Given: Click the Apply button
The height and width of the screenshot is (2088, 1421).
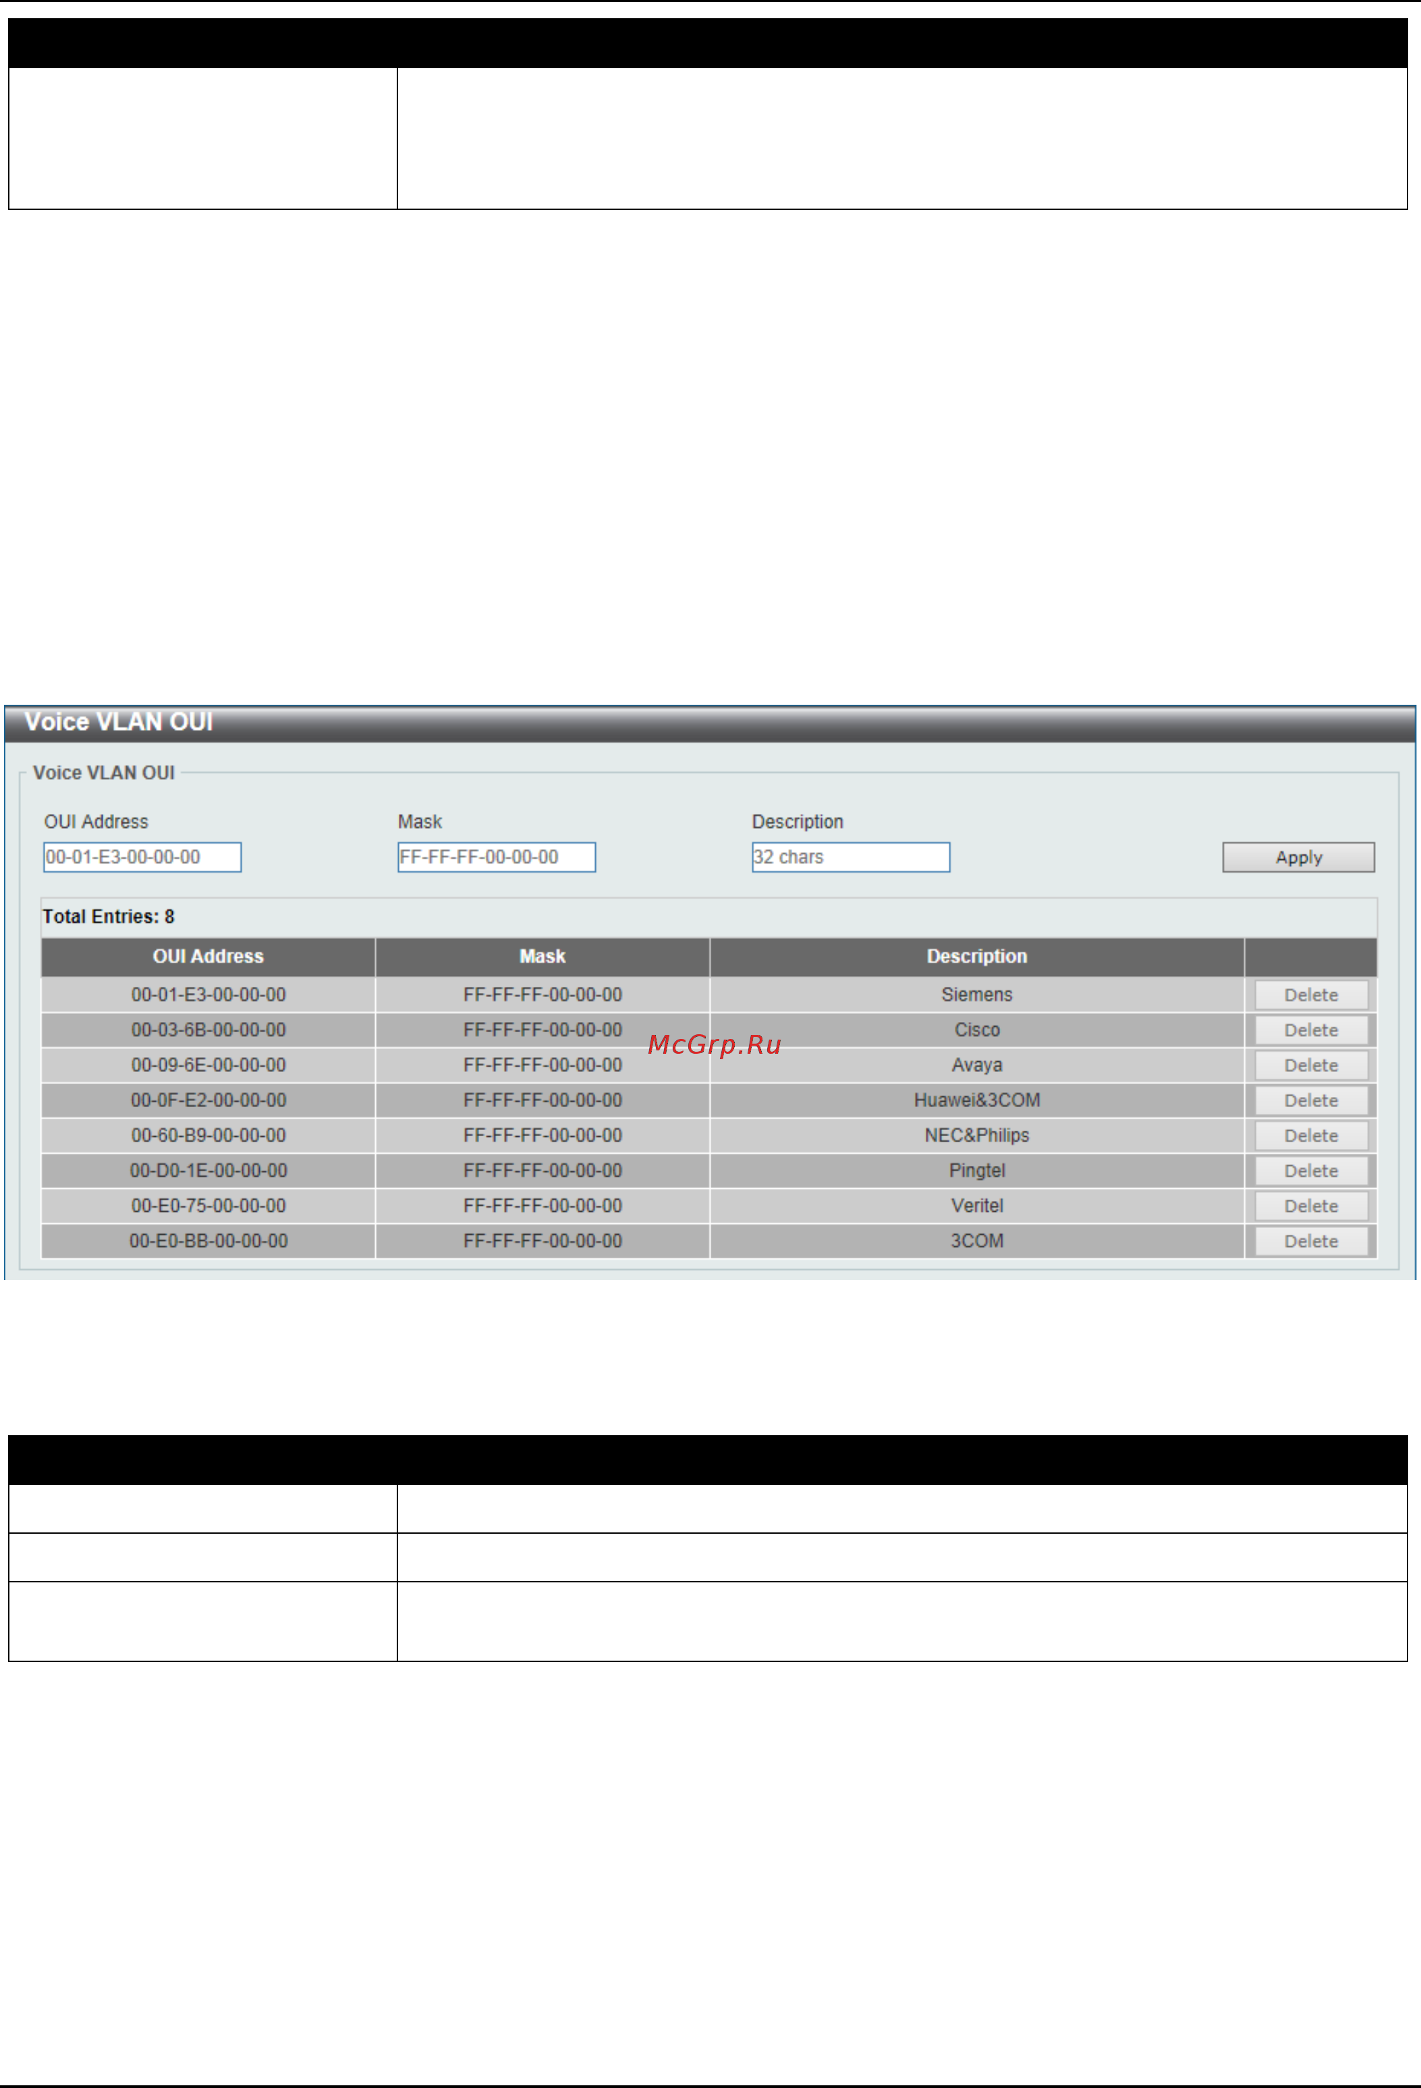Looking at the screenshot, I should coord(1298,857).
